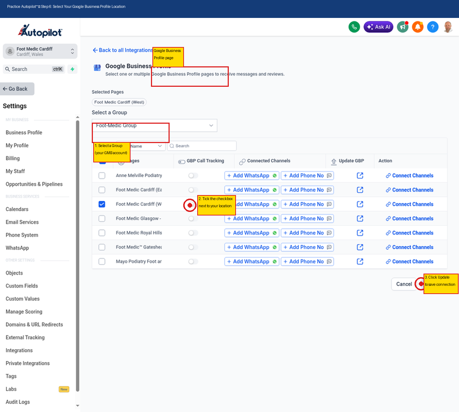Click the Go Back button
Image resolution: width=459 pixels, height=412 pixels.
click(17, 89)
